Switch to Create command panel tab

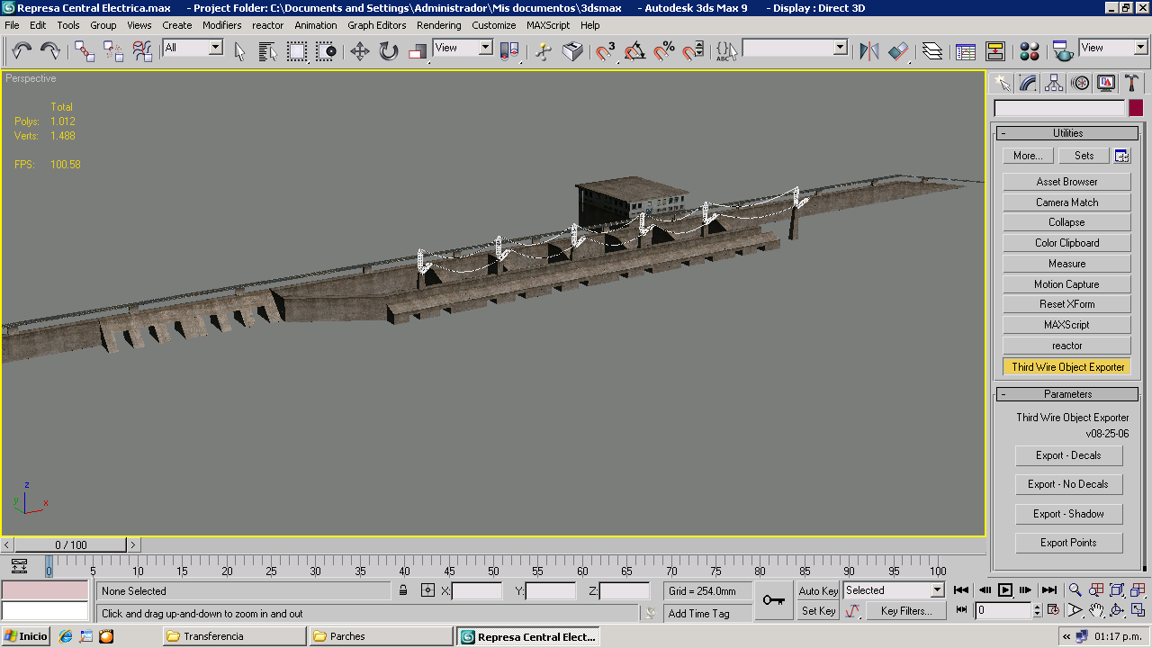[1002, 84]
